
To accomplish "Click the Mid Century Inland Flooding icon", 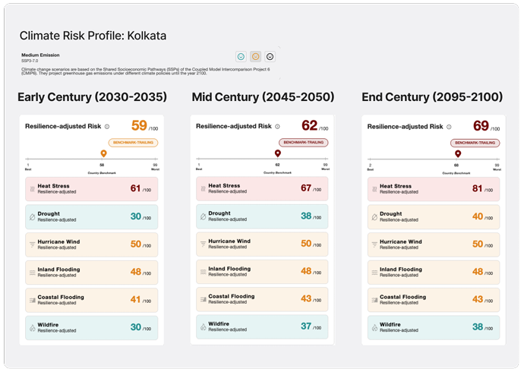I will tap(202, 272).
